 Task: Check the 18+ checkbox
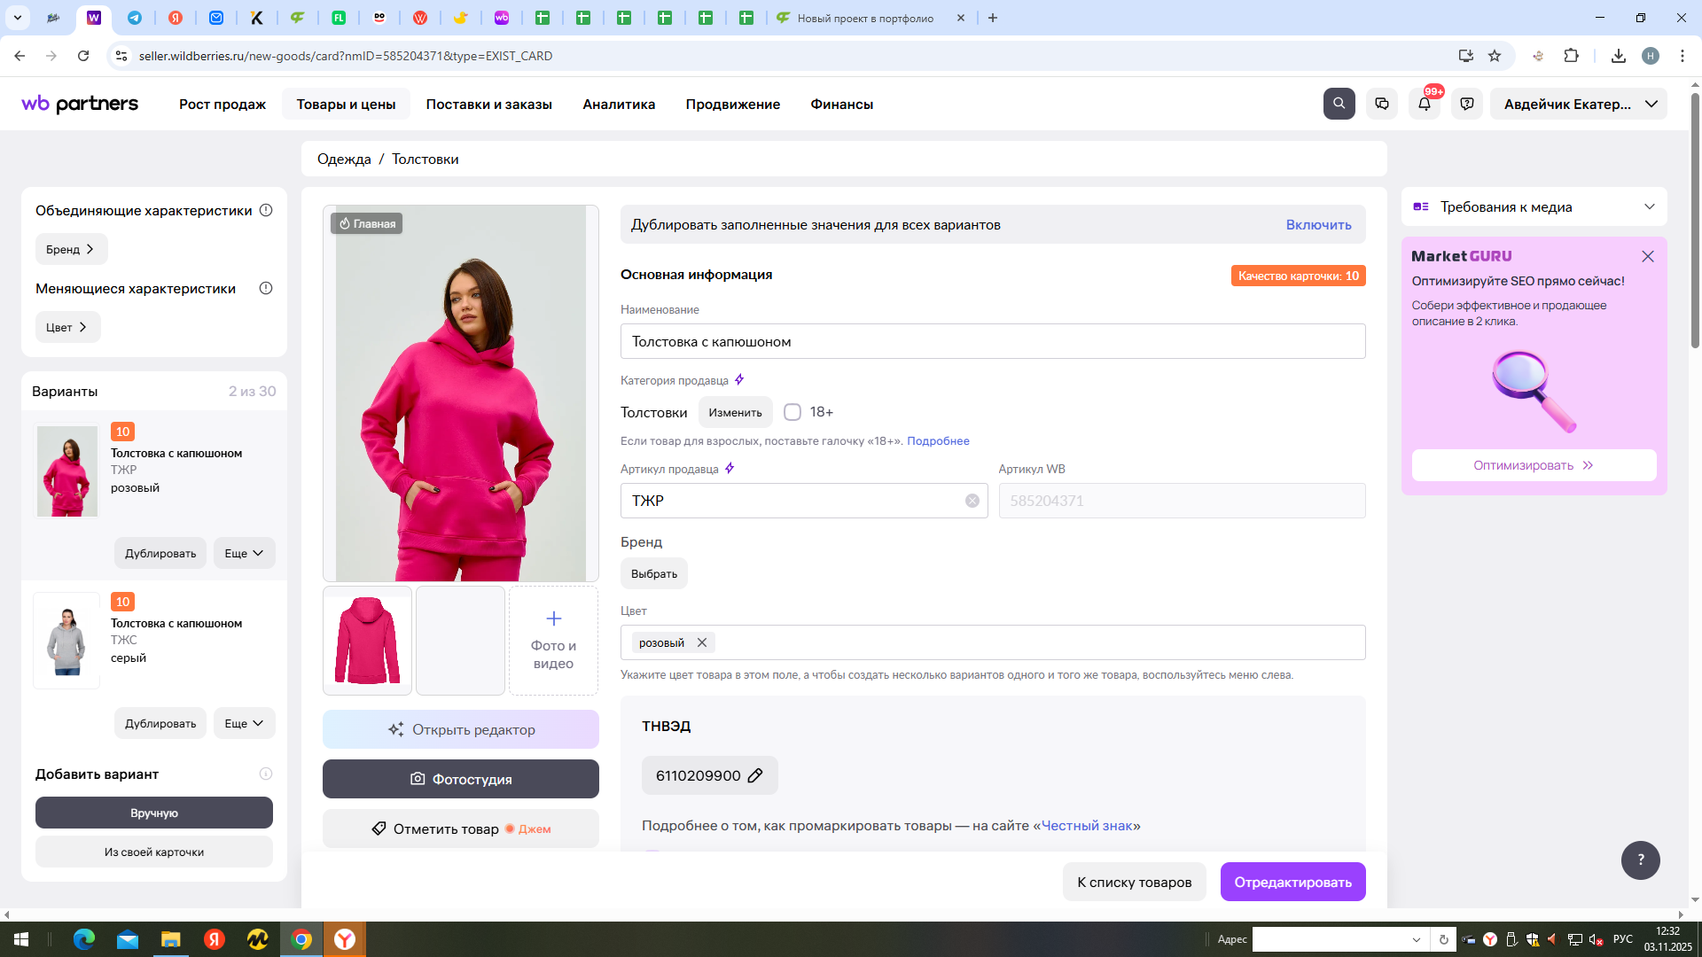click(792, 411)
